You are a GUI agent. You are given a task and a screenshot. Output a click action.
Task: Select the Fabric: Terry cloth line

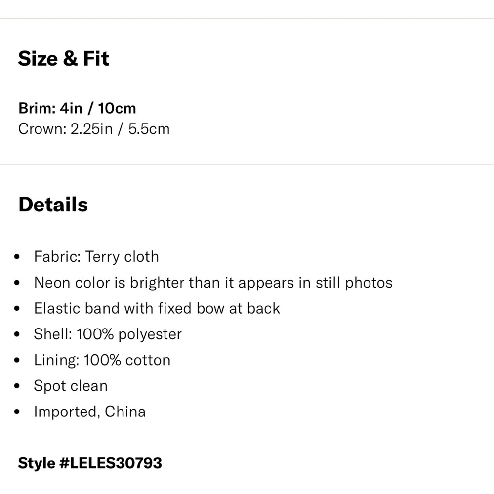[96, 257]
